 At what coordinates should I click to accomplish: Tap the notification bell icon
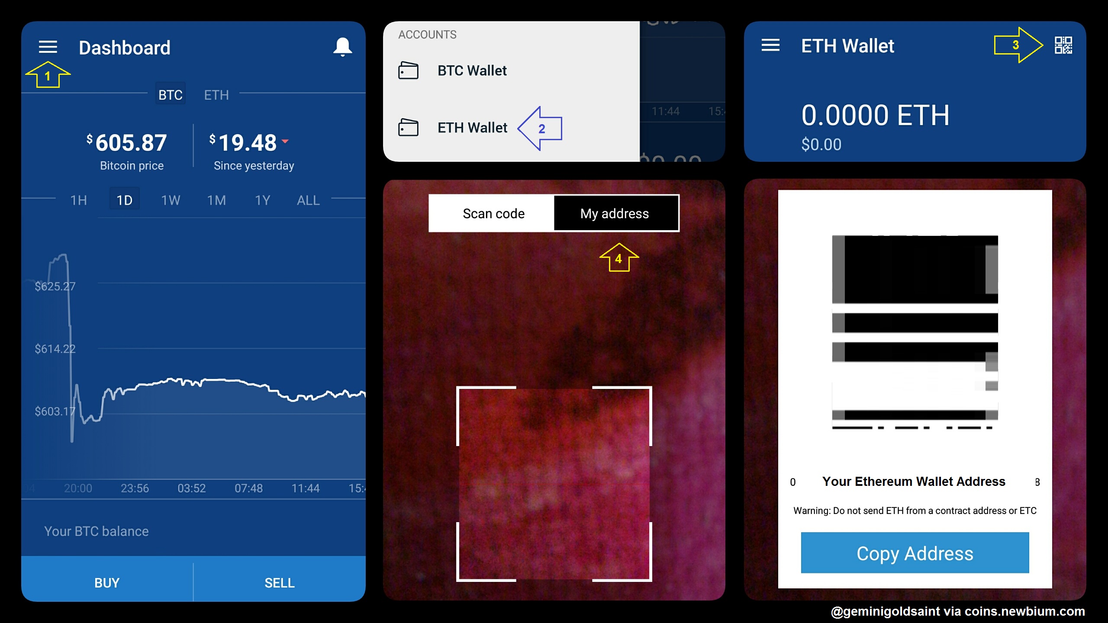click(x=343, y=48)
